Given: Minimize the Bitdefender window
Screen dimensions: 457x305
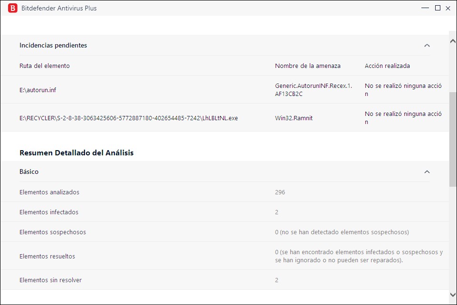Looking at the screenshot, I should 426,8.
